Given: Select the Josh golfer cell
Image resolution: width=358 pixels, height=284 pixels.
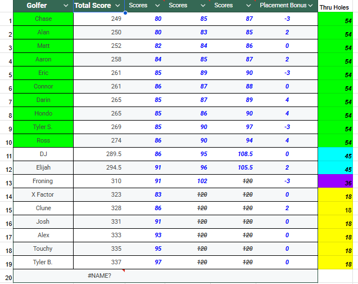Looking at the screenshot, I should (x=43, y=221).
